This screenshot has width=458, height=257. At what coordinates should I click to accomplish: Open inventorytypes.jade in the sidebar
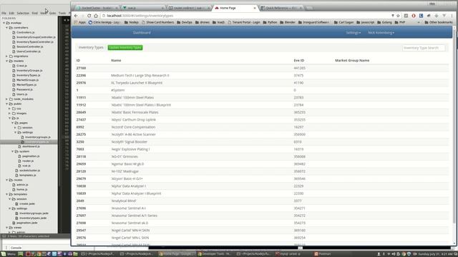[33, 218]
